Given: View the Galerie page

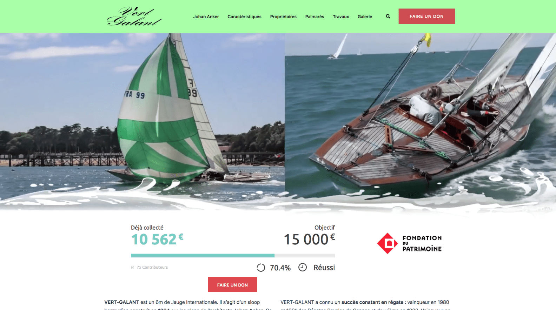Looking at the screenshot, I should tap(365, 16).
